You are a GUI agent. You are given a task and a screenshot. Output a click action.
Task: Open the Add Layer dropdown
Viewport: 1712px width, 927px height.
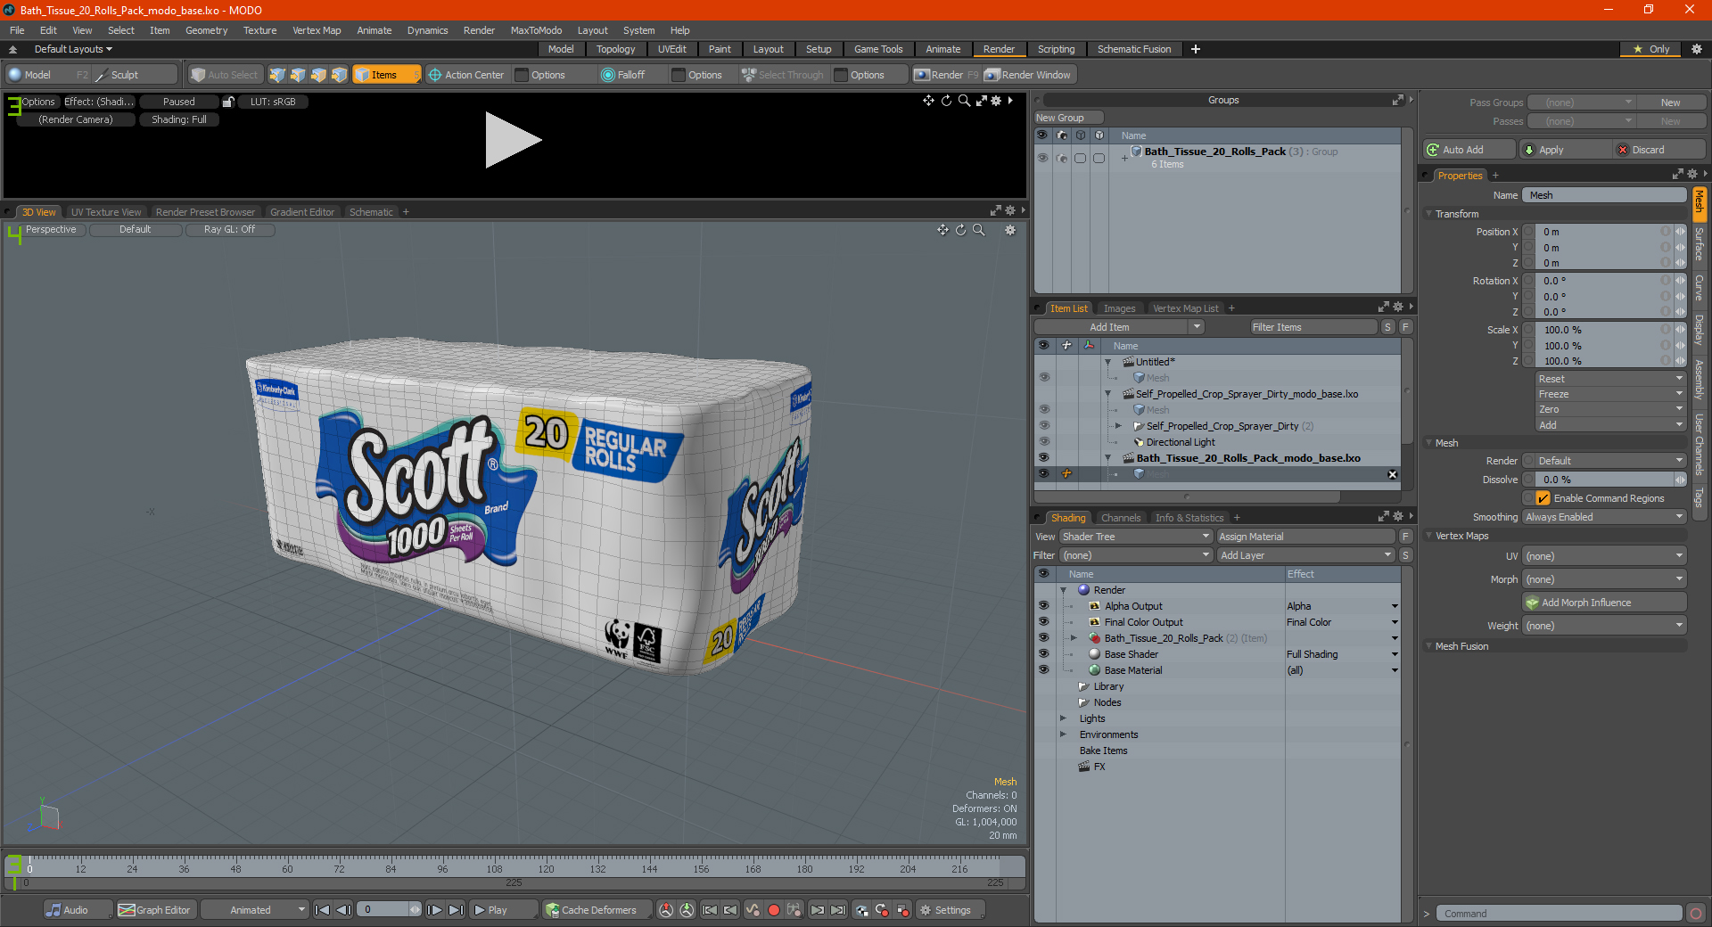[1305, 555]
